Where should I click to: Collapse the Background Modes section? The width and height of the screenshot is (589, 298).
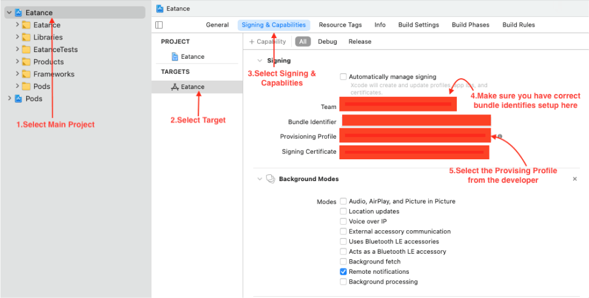point(260,179)
